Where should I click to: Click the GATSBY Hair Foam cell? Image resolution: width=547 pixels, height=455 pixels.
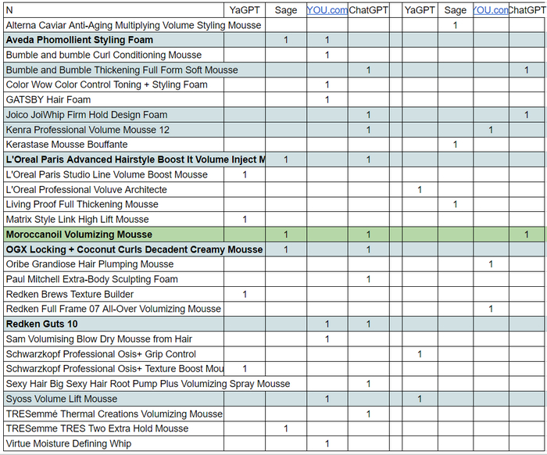[x=114, y=100]
